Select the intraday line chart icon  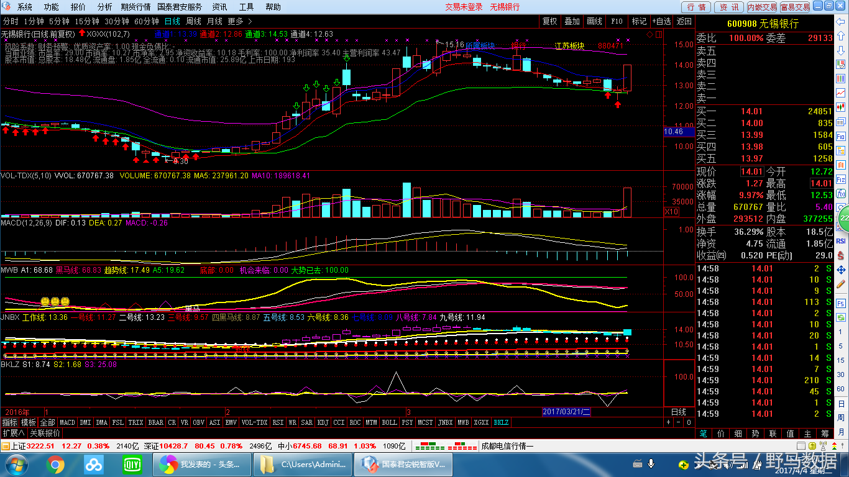pos(841,94)
